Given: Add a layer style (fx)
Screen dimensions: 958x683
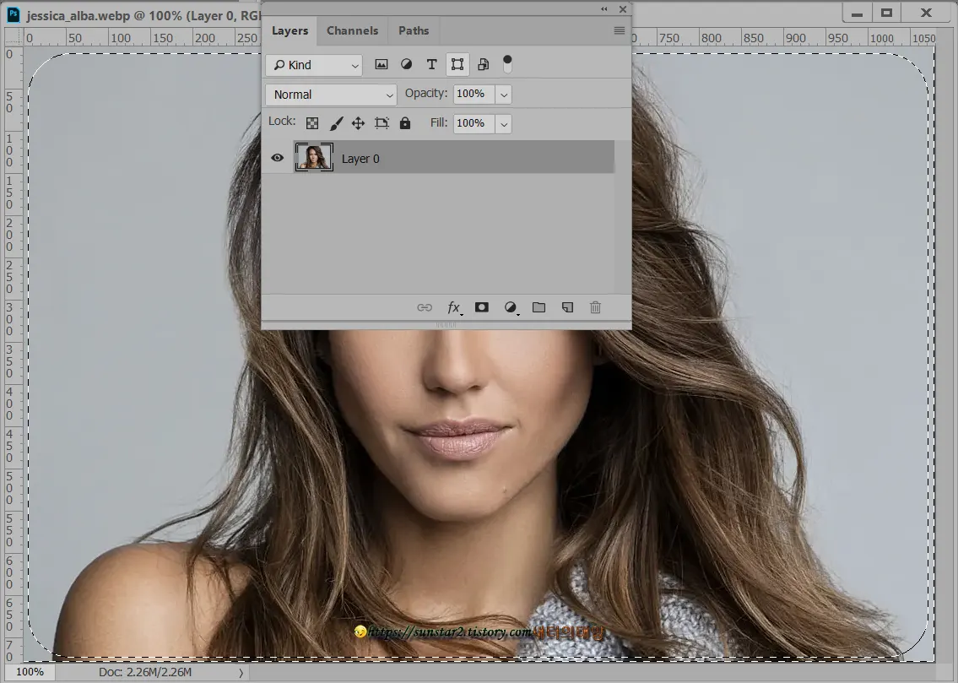Looking at the screenshot, I should [454, 307].
